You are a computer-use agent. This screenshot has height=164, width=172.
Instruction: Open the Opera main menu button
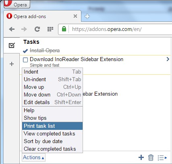tap(17, 4)
